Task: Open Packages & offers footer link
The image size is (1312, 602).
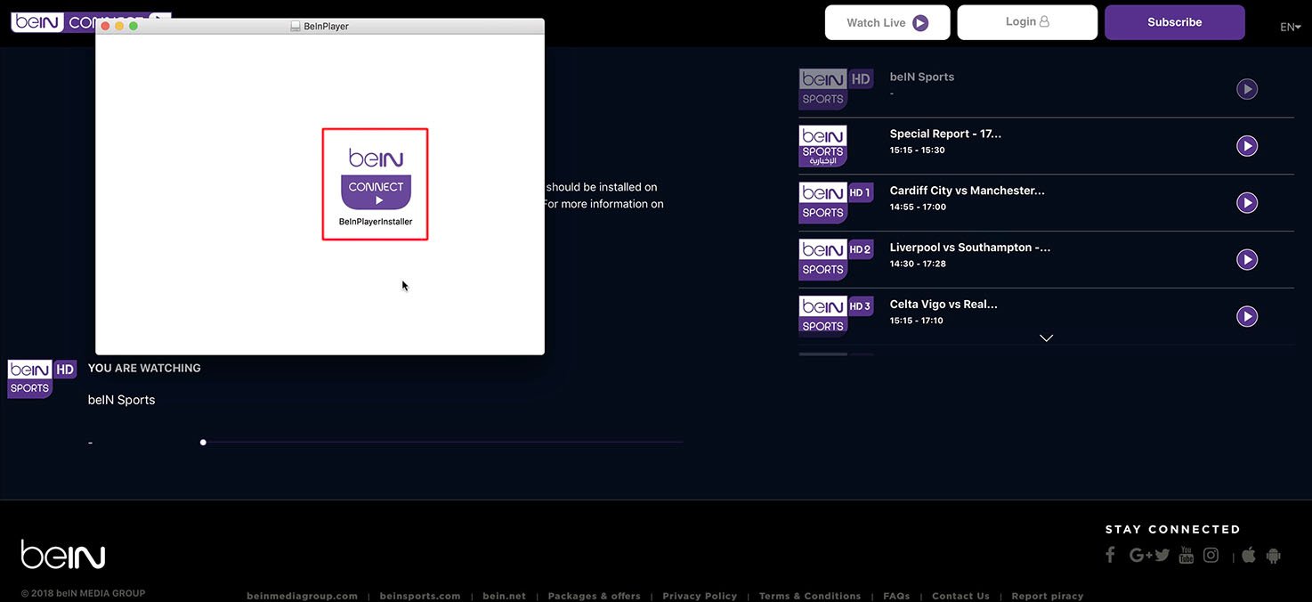Action: click(594, 596)
